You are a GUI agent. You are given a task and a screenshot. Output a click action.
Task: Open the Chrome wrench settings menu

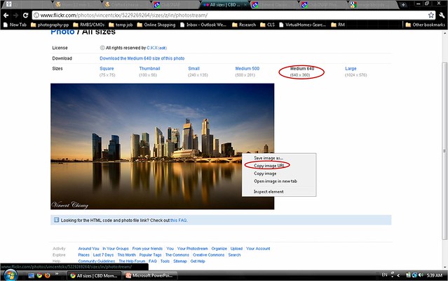(x=442, y=15)
